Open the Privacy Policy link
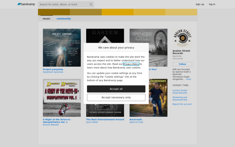 [131, 64]
